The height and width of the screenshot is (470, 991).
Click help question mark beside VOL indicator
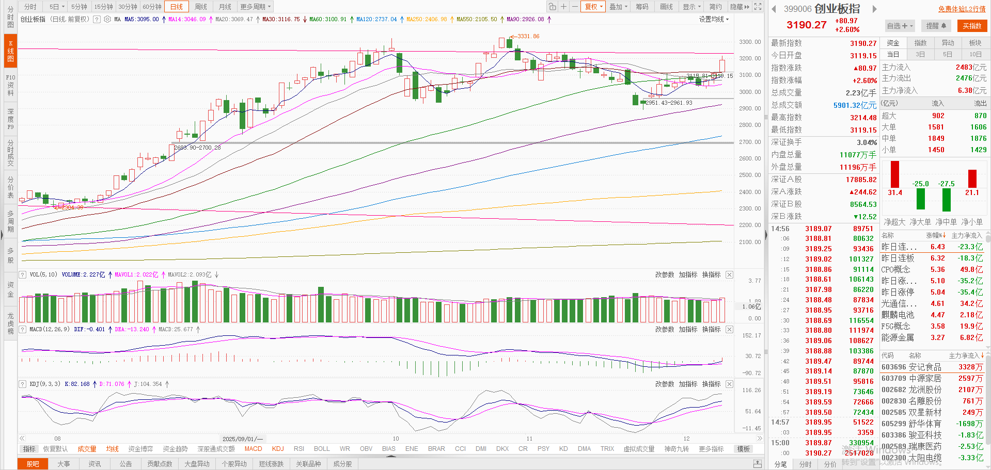coord(23,274)
